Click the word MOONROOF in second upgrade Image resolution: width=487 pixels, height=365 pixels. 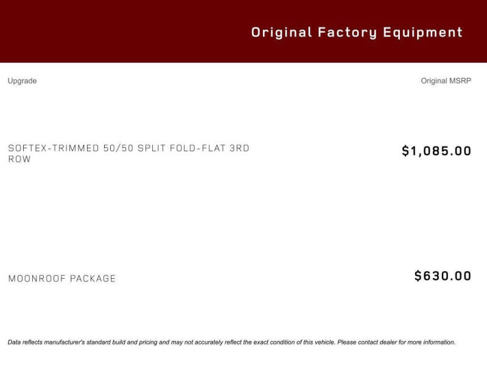[37, 279]
